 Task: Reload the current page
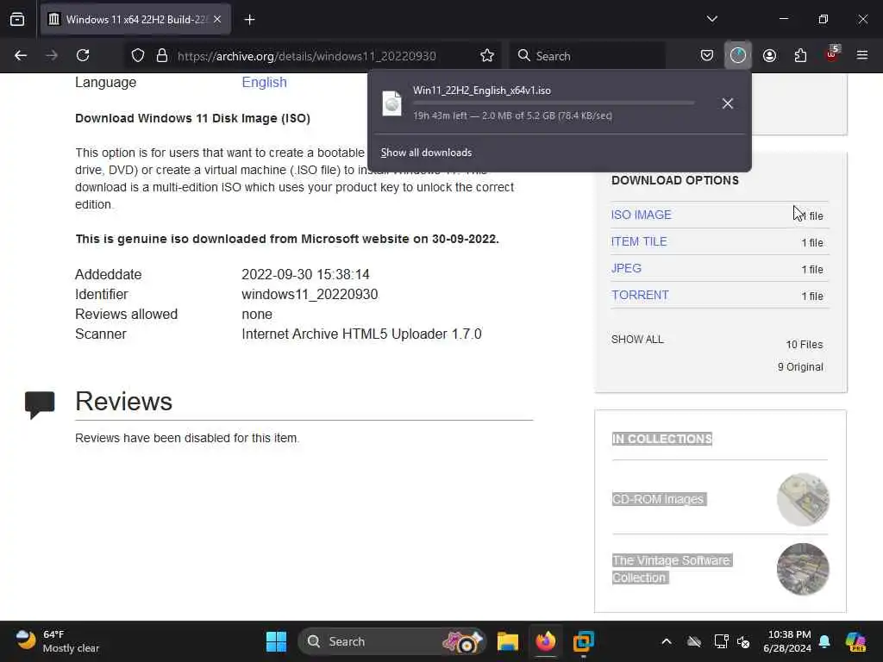pyautogui.click(x=83, y=55)
